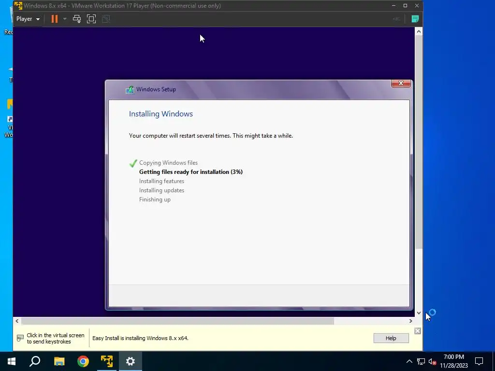Viewport: 495px width, 371px height.
Task: Click the Help button in Easy Install bar
Action: [x=391, y=338]
